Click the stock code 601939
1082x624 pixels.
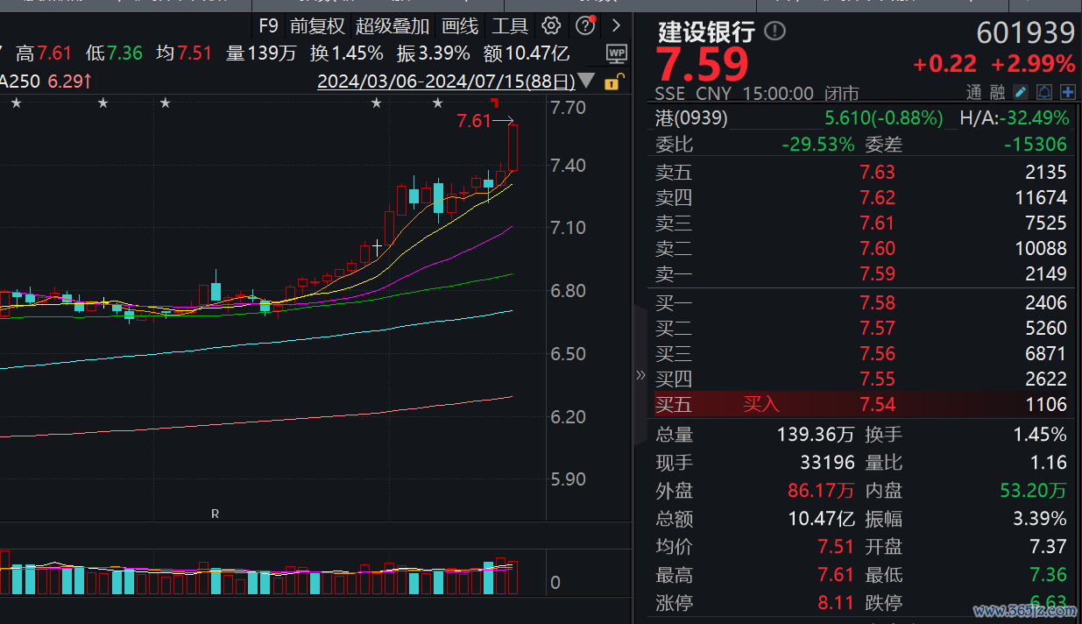click(1025, 32)
